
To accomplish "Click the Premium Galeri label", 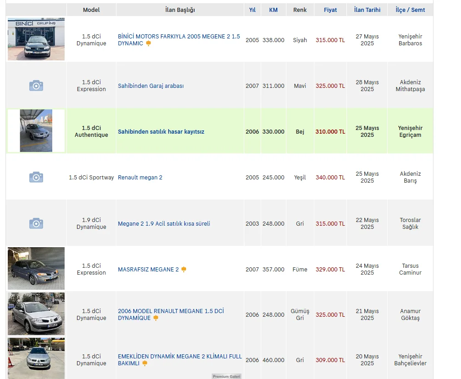I will [x=227, y=376].
